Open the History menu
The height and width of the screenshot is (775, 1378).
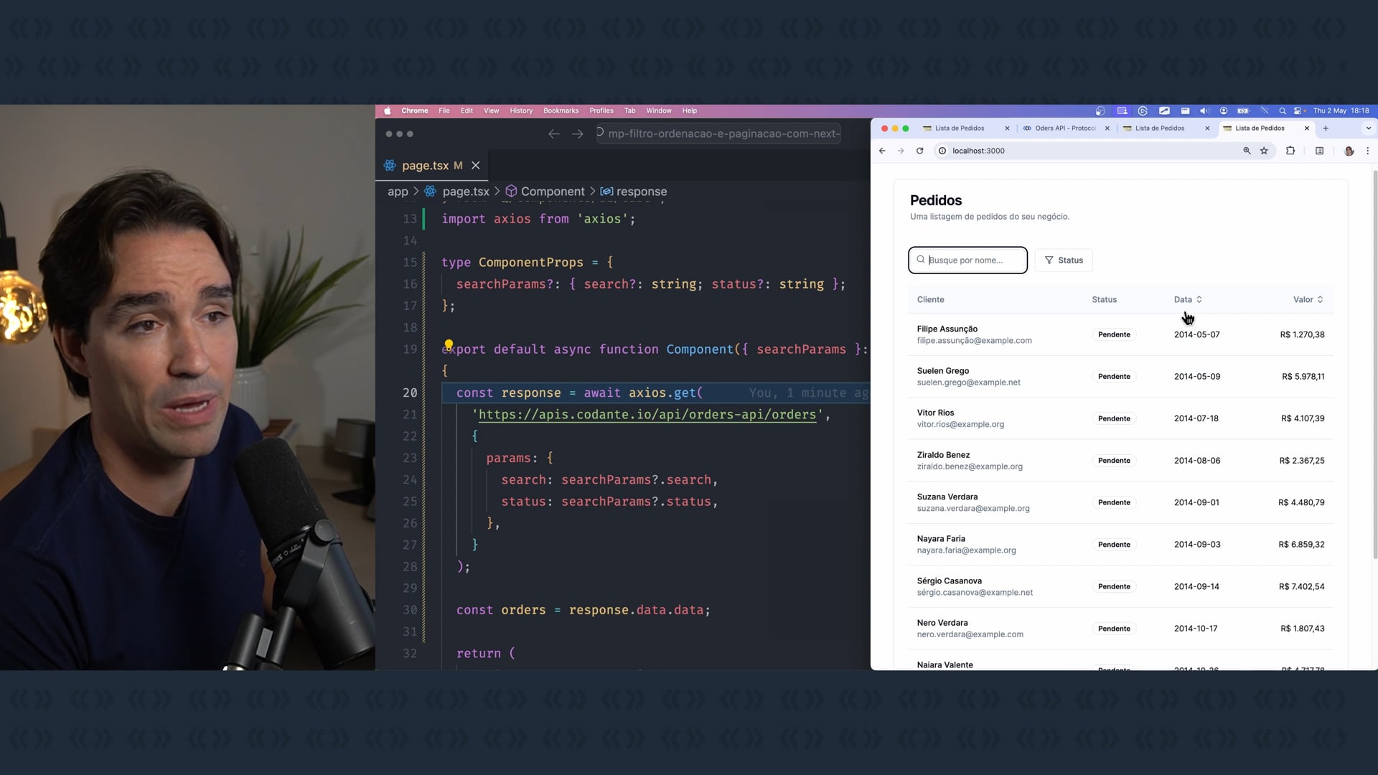[x=521, y=111]
